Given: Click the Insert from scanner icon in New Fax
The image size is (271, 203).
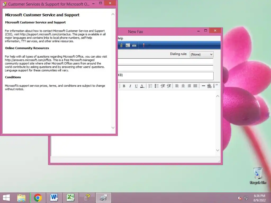Looking at the screenshot, I should tap(134, 45).
